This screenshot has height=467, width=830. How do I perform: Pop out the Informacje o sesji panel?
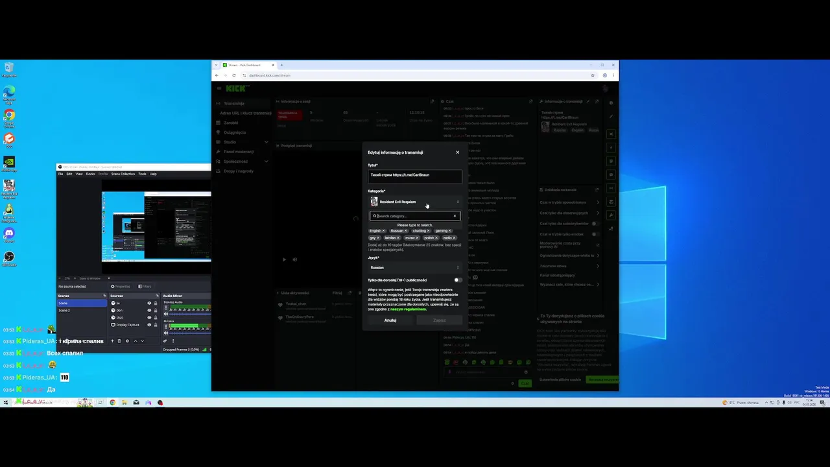pyautogui.click(x=432, y=101)
